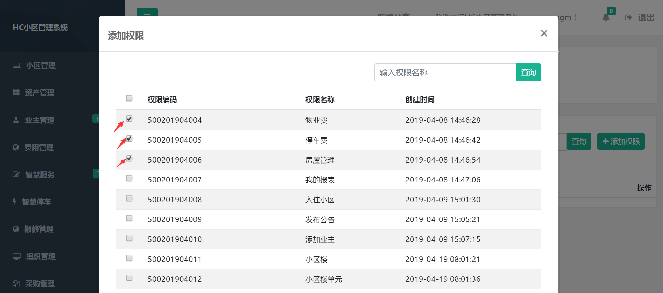Viewport: 663px width, 293px height.
Task: Click the flask icon beside 业主管理
Action: tap(16, 120)
